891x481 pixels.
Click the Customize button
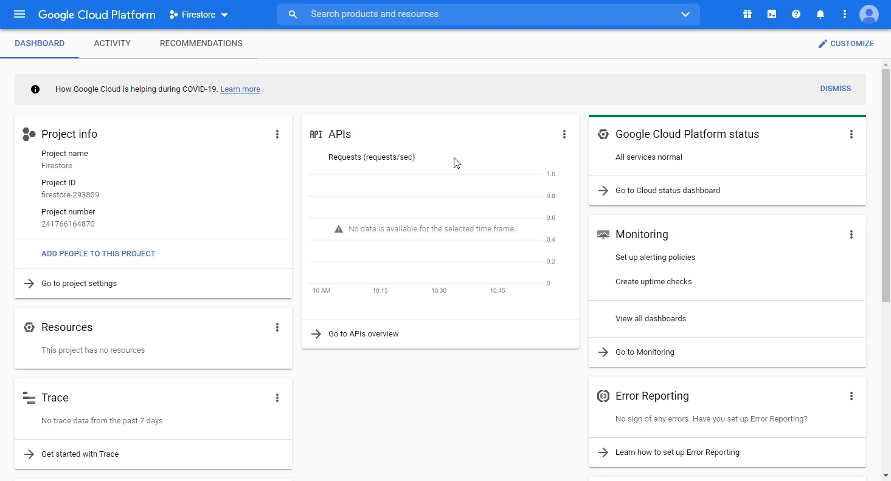tap(846, 44)
